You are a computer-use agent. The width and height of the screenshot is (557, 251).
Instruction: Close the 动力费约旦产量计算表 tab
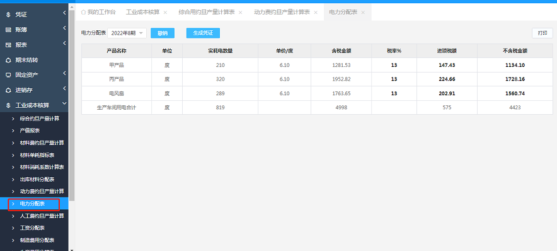[316, 13]
